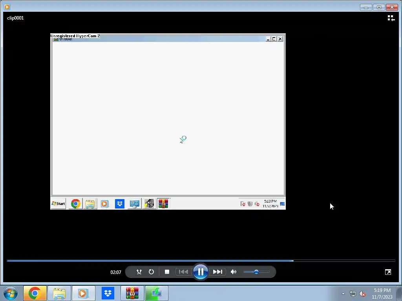This screenshot has width=402, height=301.
Task: Pause the video playback
Action: (201, 272)
